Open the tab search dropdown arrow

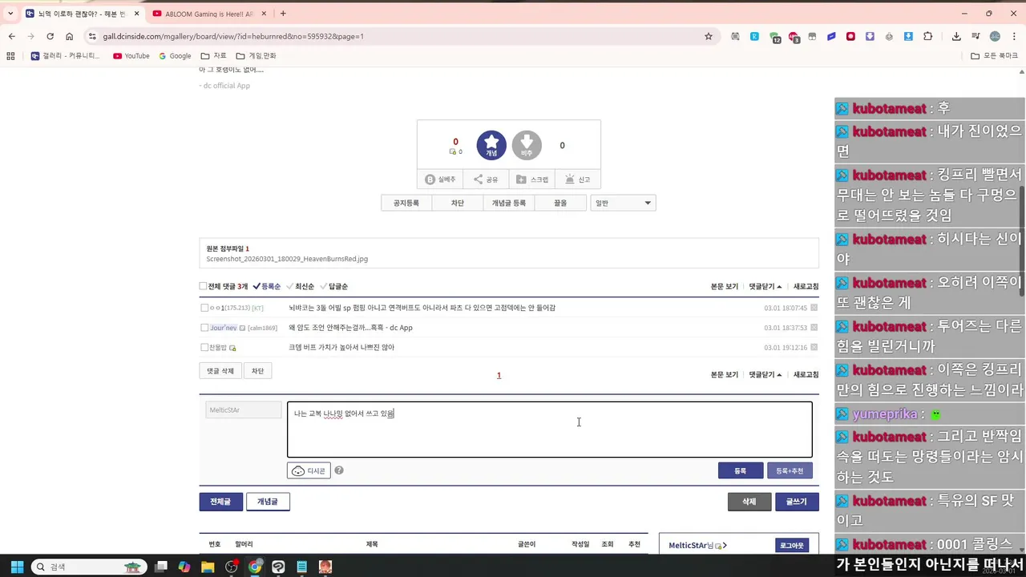tap(10, 14)
